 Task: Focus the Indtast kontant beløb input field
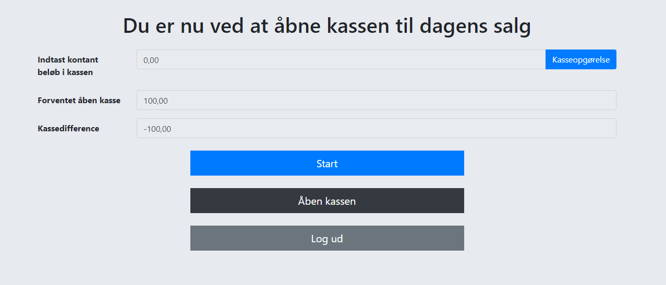click(341, 59)
